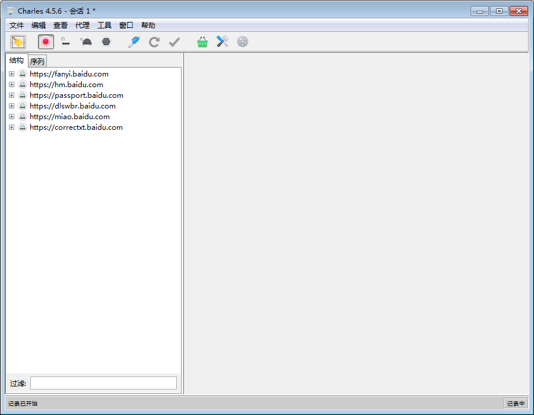Focus the 过滤 filter input field
This screenshot has width=534, height=415.
103,383
